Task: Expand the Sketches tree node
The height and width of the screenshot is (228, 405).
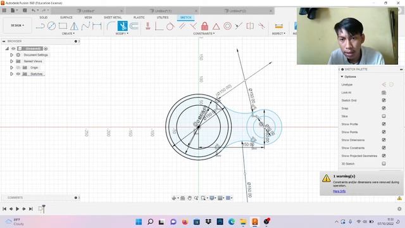Action: tap(11, 74)
